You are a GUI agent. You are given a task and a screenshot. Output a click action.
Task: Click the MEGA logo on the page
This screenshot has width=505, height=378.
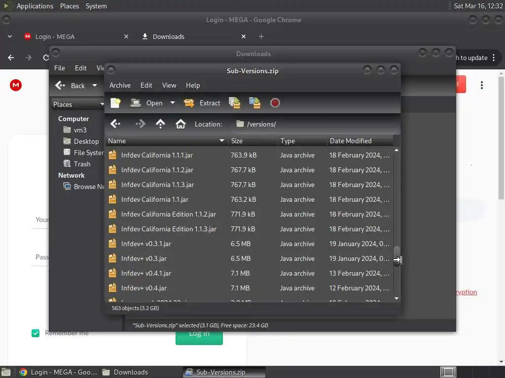tap(16, 85)
